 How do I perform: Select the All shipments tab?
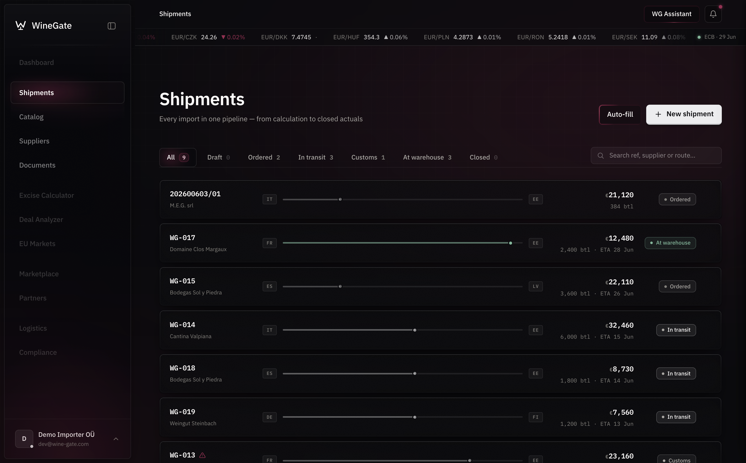click(178, 158)
